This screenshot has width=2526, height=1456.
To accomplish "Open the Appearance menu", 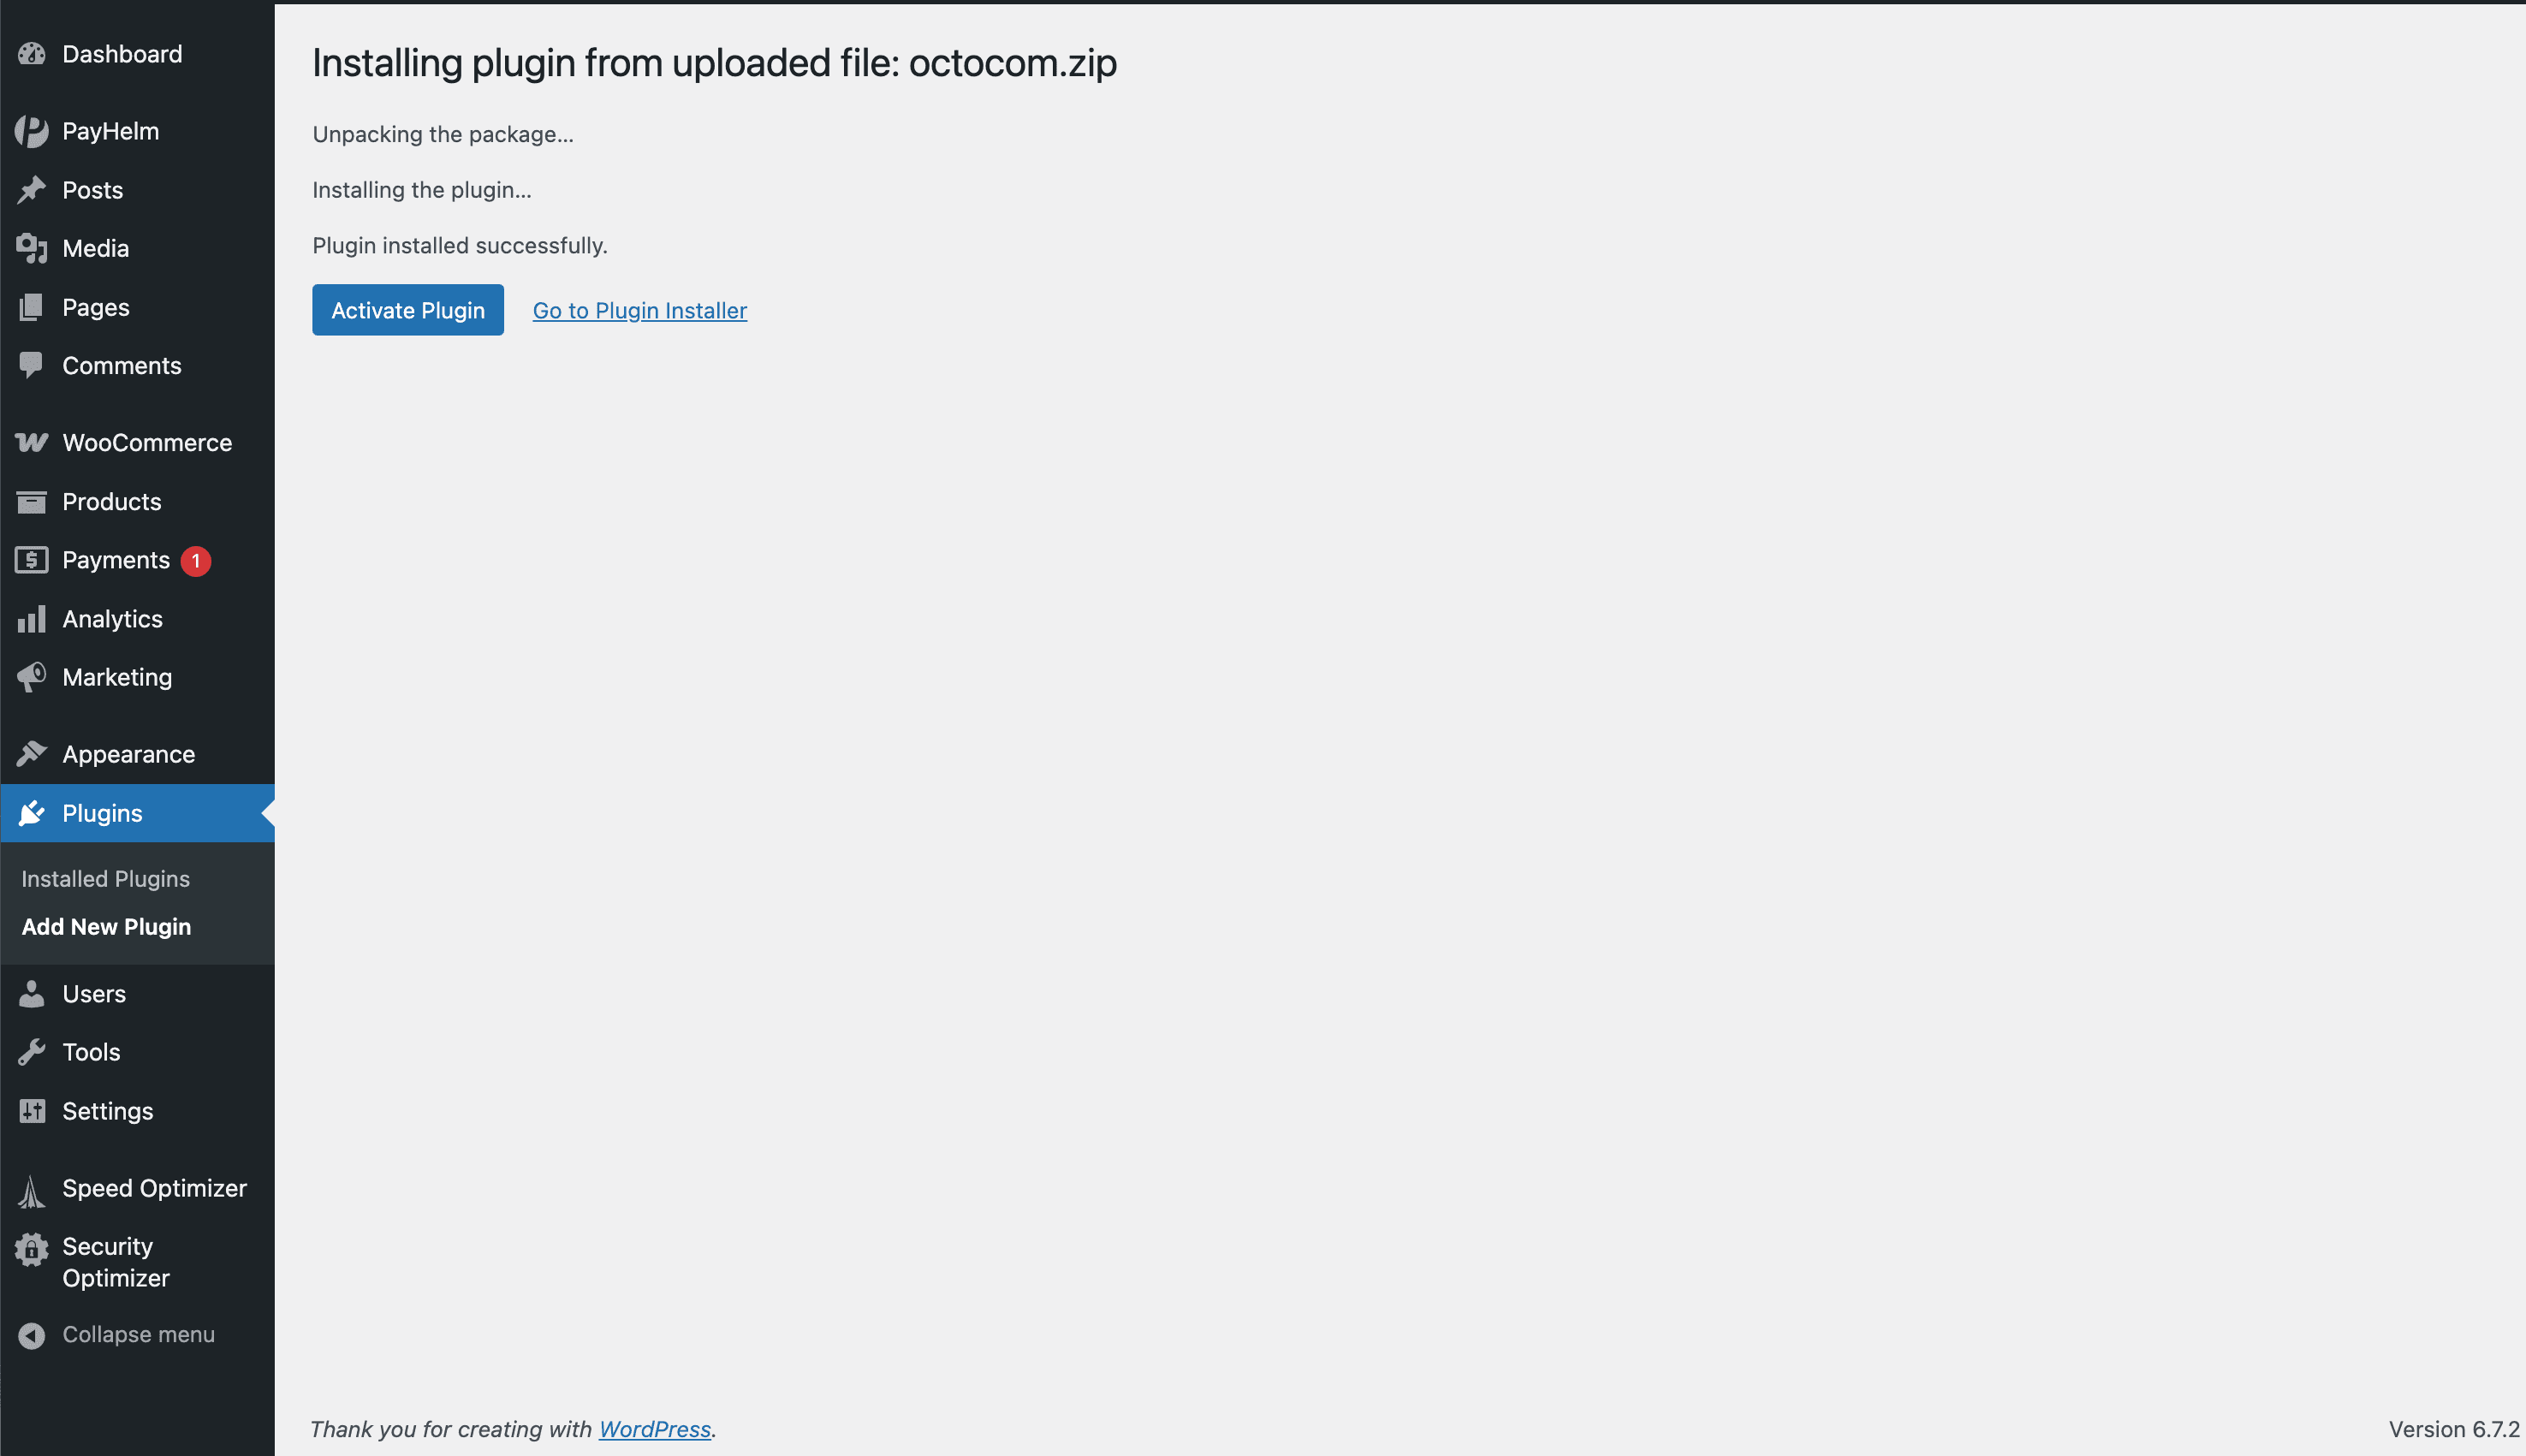I will (x=128, y=754).
